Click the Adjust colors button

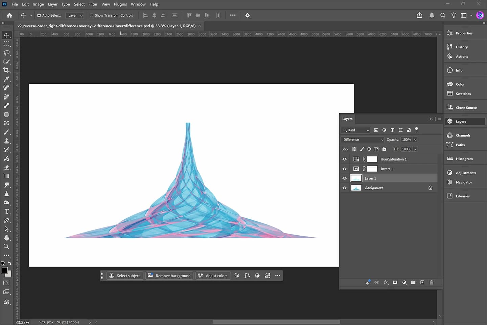point(213,276)
